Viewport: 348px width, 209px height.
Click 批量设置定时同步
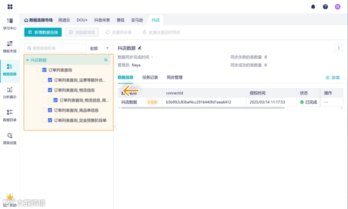tap(161, 32)
